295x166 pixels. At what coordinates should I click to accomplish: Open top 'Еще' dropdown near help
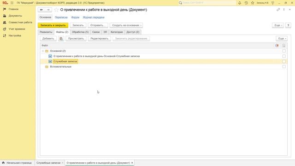point(278,25)
